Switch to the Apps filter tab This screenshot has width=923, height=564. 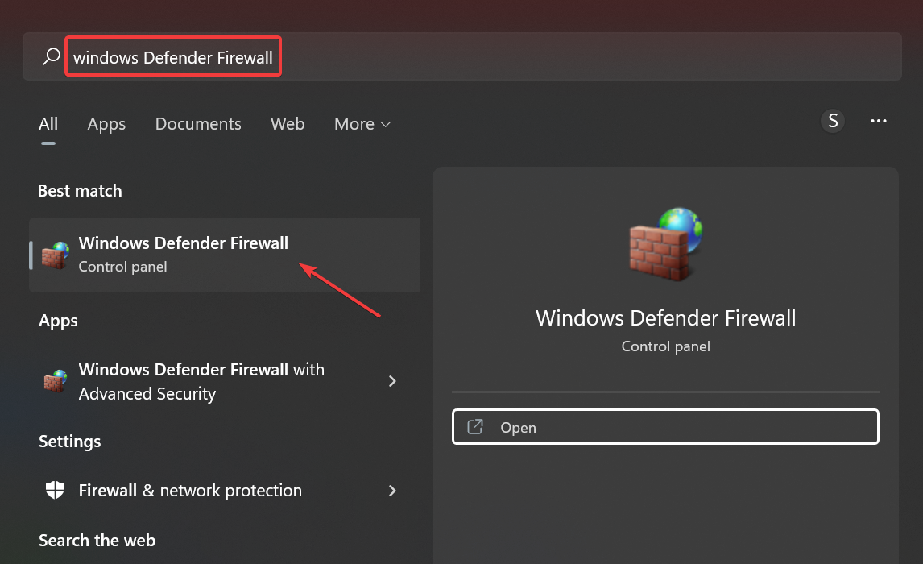click(x=106, y=124)
